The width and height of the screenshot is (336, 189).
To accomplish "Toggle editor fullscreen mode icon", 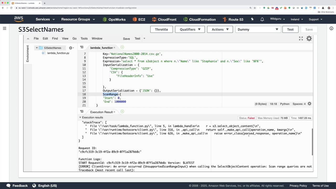I will coord(301,39).
